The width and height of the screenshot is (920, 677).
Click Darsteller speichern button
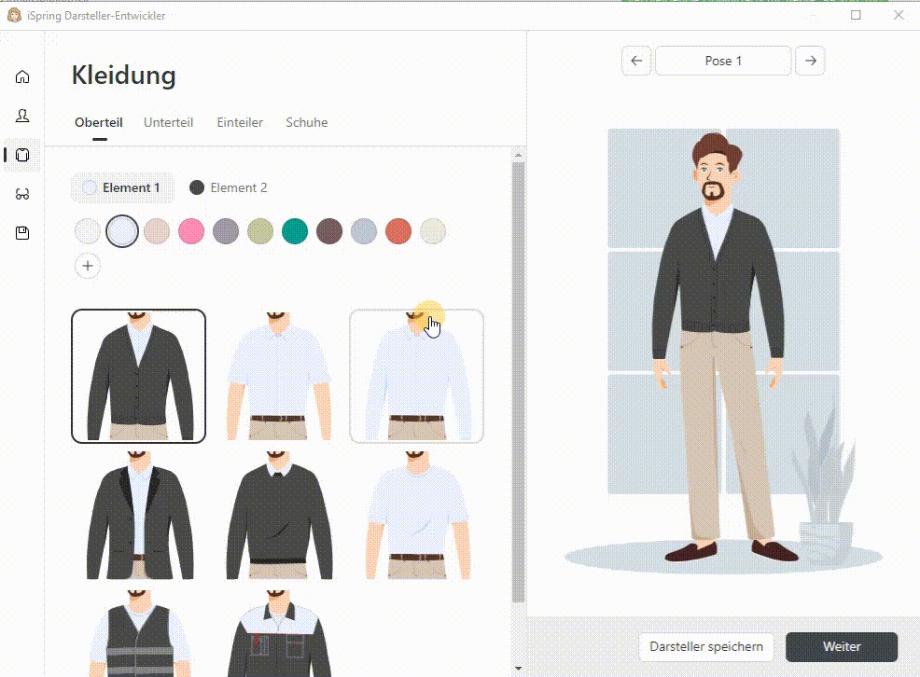click(x=706, y=646)
